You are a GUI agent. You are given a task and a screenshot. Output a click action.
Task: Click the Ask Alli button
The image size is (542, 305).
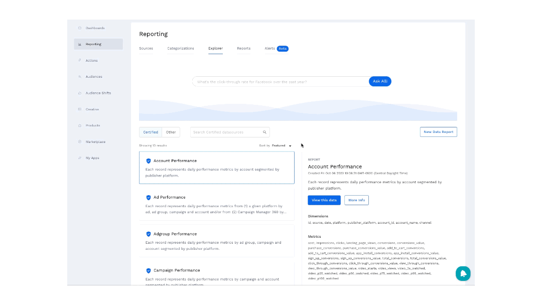(380, 81)
